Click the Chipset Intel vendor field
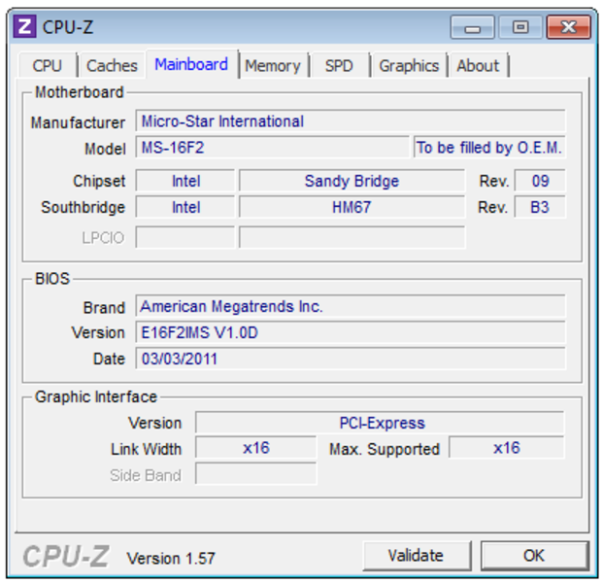 185,181
